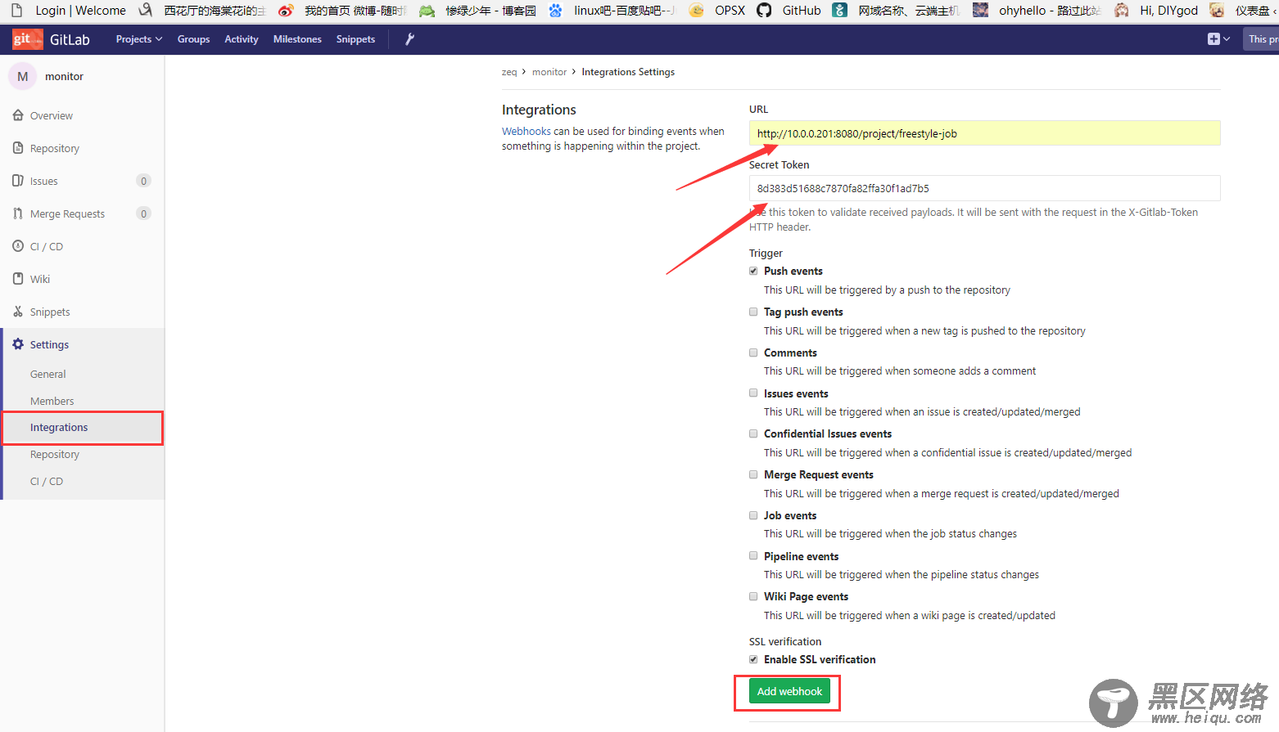Click the Snippets scissors icon
This screenshot has height=732, width=1279.
(x=18, y=312)
